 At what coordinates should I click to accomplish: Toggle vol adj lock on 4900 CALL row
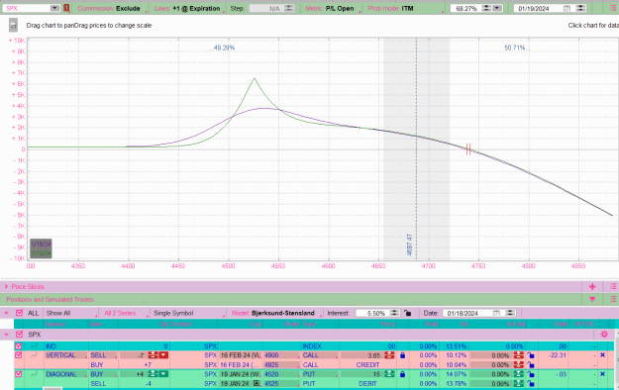click(530, 355)
